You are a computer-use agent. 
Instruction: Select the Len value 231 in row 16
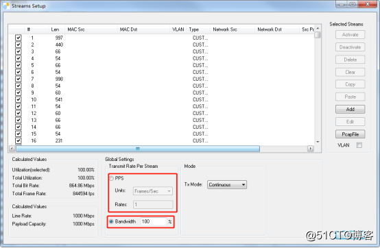59,140
